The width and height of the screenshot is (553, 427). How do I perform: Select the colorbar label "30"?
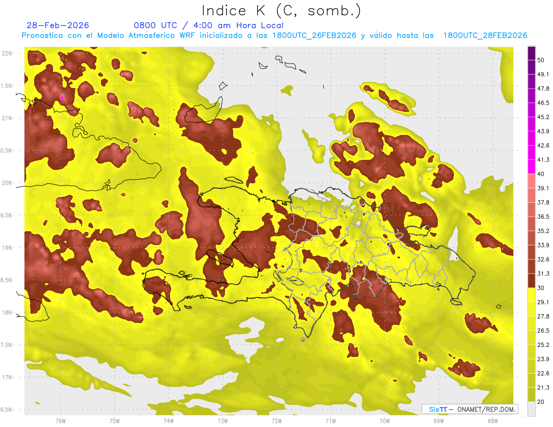[x=542, y=288]
